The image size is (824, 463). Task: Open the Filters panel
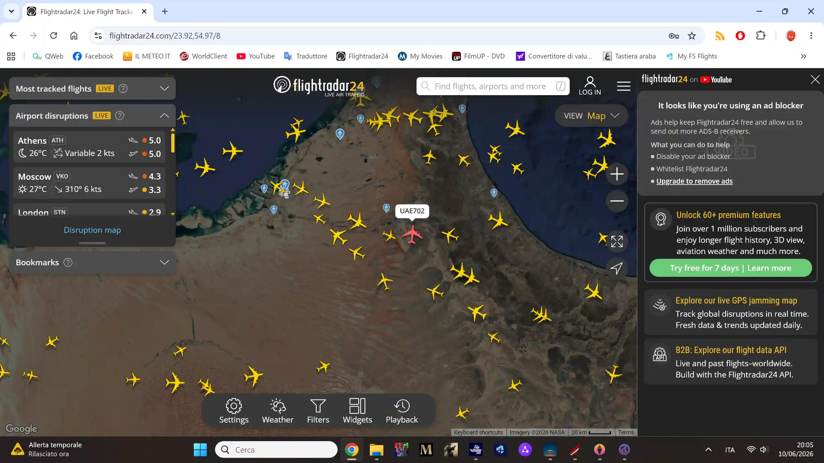coord(318,411)
